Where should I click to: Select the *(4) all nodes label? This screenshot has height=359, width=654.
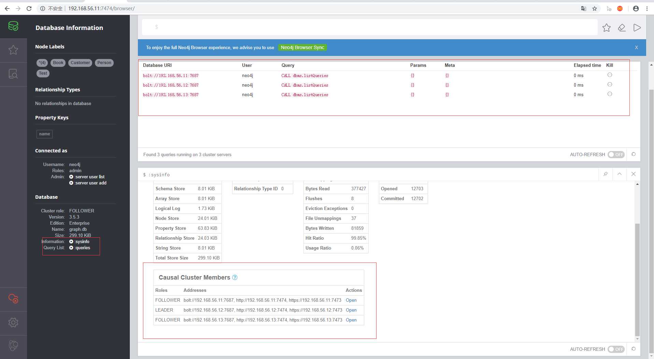click(42, 63)
